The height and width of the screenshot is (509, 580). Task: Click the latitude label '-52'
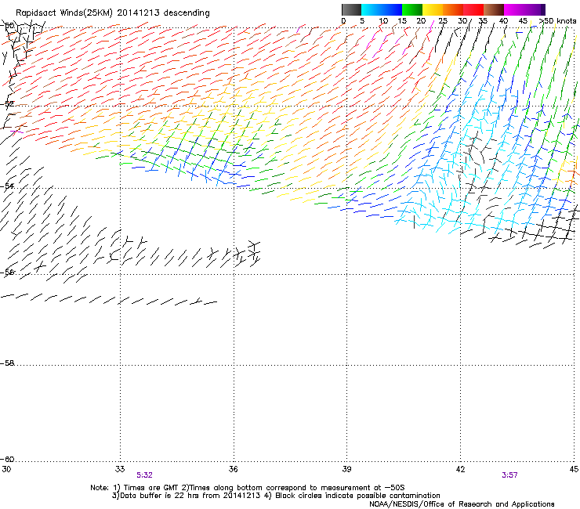coord(7,104)
